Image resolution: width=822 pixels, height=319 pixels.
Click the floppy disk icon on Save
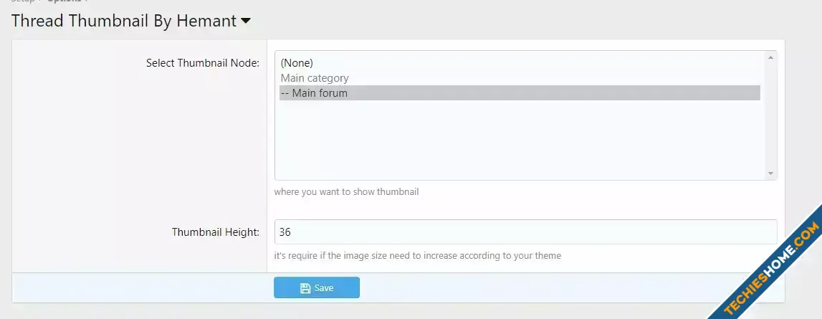pos(305,288)
